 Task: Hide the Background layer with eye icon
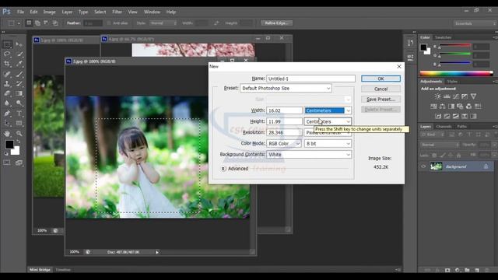(x=423, y=166)
